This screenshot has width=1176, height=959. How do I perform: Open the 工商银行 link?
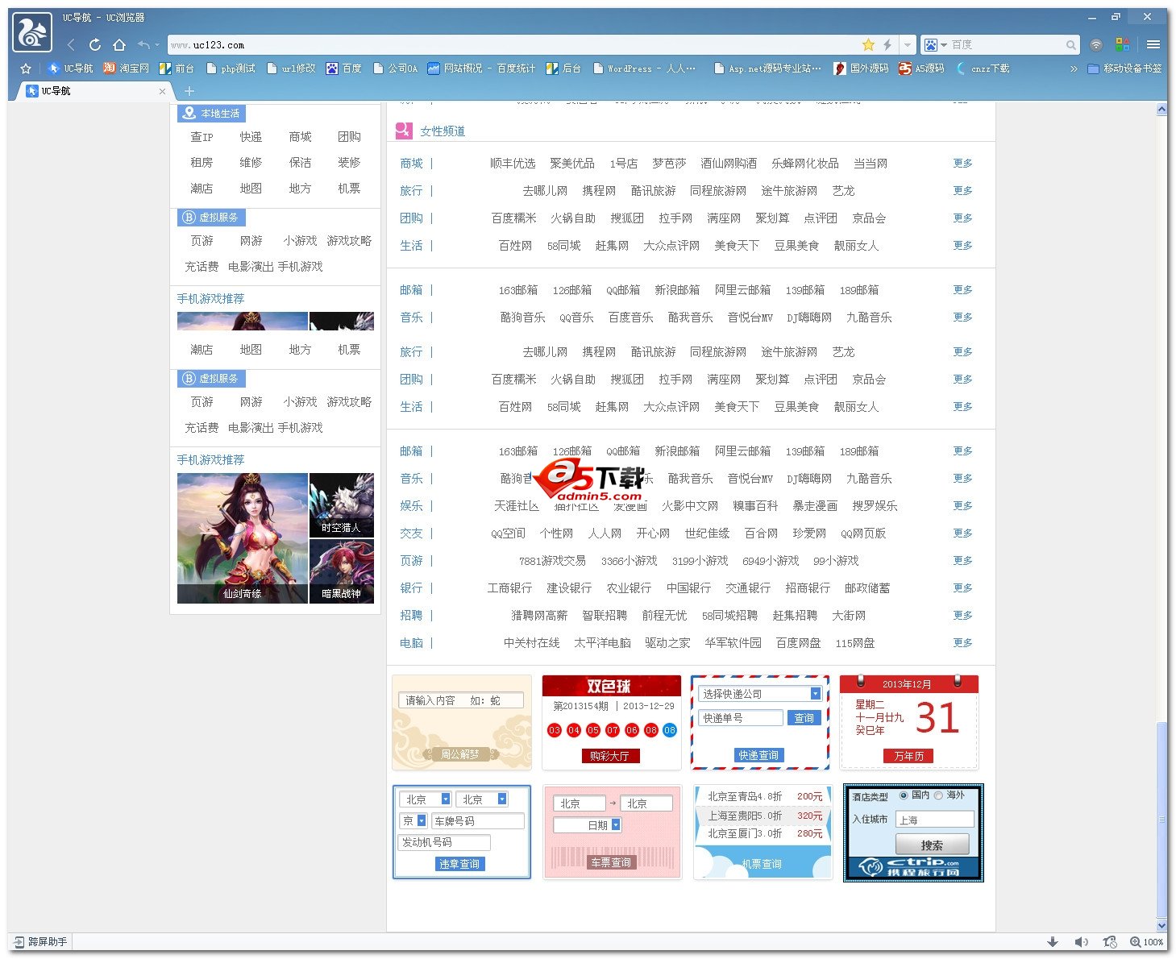(x=509, y=588)
